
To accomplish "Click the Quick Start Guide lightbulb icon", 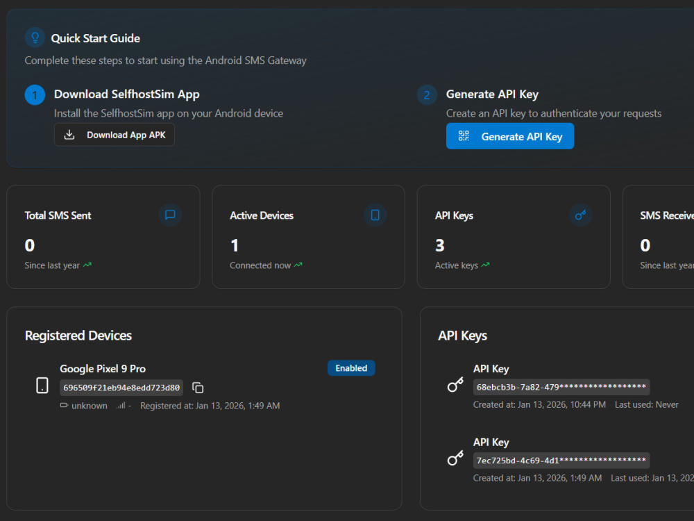I will click(x=35, y=38).
